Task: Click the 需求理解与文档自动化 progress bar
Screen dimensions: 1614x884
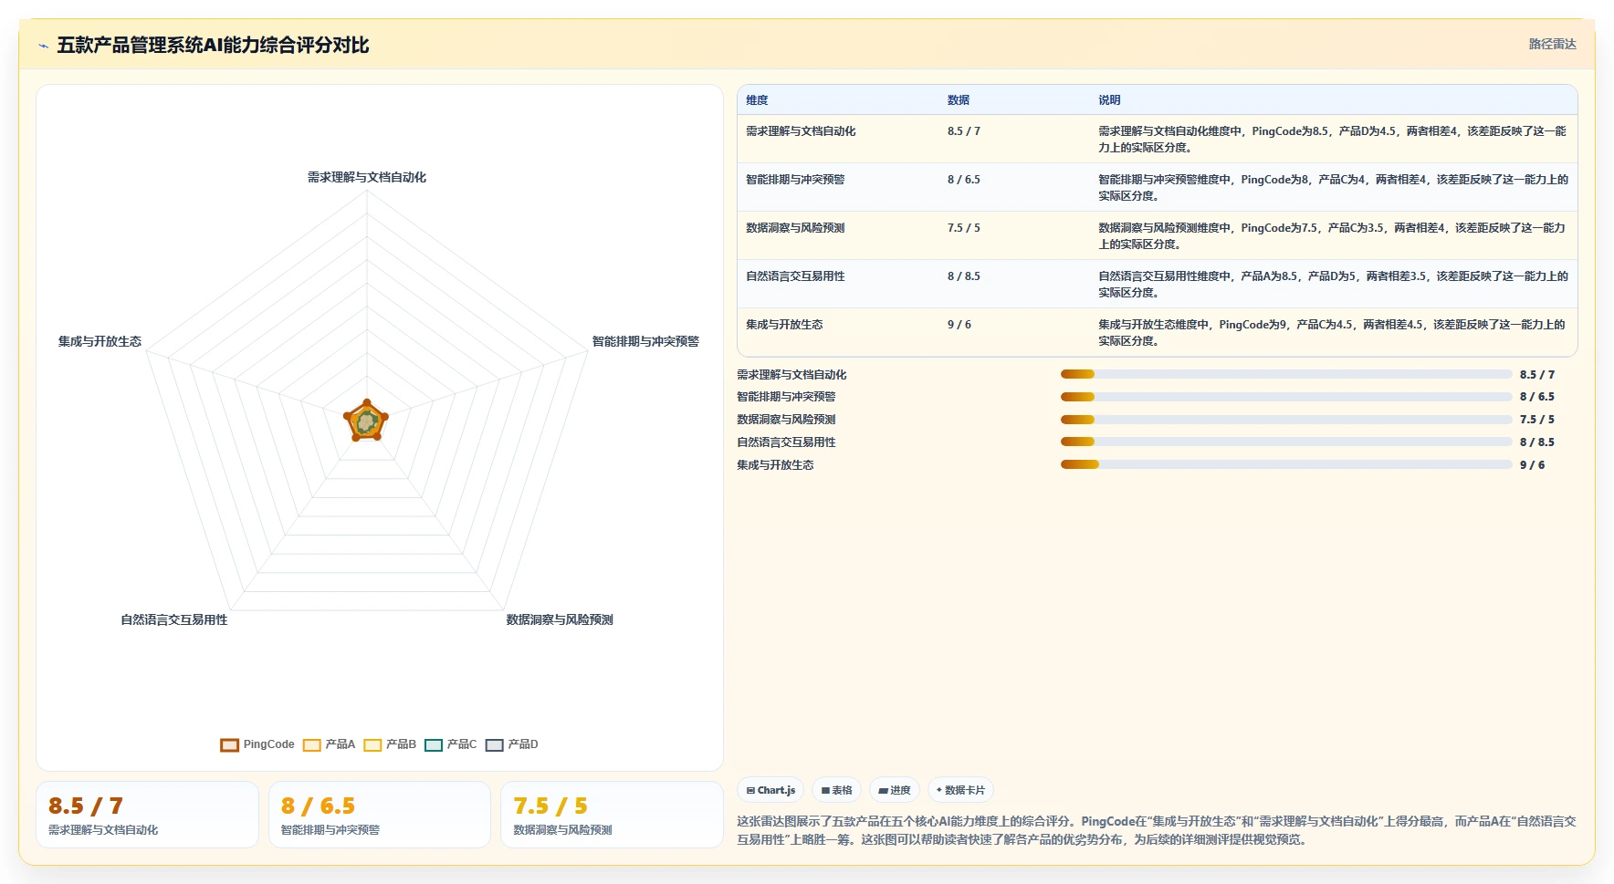Action: [1286, 374]
